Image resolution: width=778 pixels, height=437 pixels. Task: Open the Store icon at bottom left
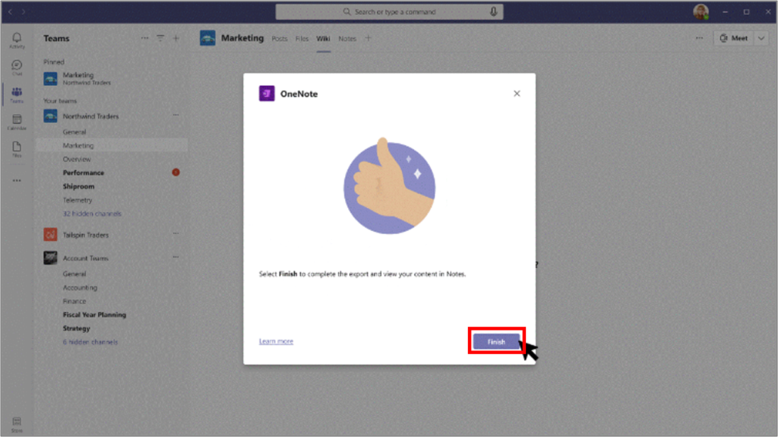(17, 425)
